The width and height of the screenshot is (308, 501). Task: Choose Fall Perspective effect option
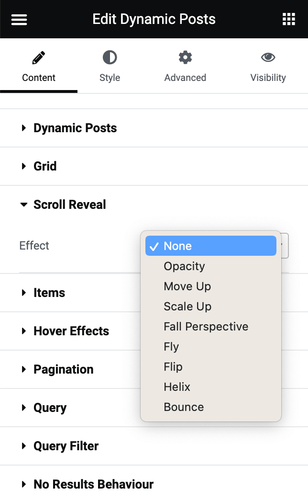point(206,327)
